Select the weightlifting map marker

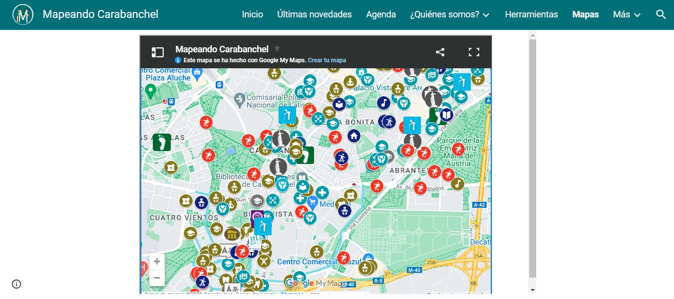coord(264,261)
